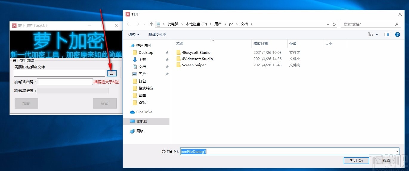Open 图片 folder in sidebar

pyautogui.click(x=142, y=74)
